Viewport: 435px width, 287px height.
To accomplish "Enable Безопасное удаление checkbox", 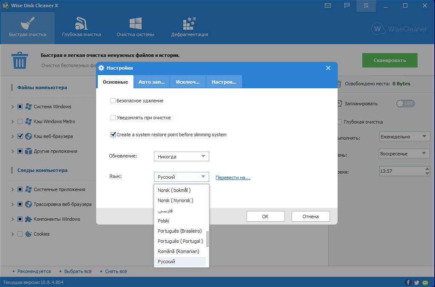I will (113, 101).
